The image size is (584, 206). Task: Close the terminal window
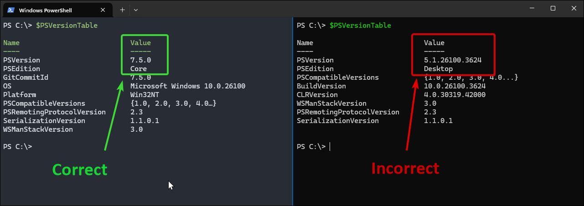pos(574,8)
